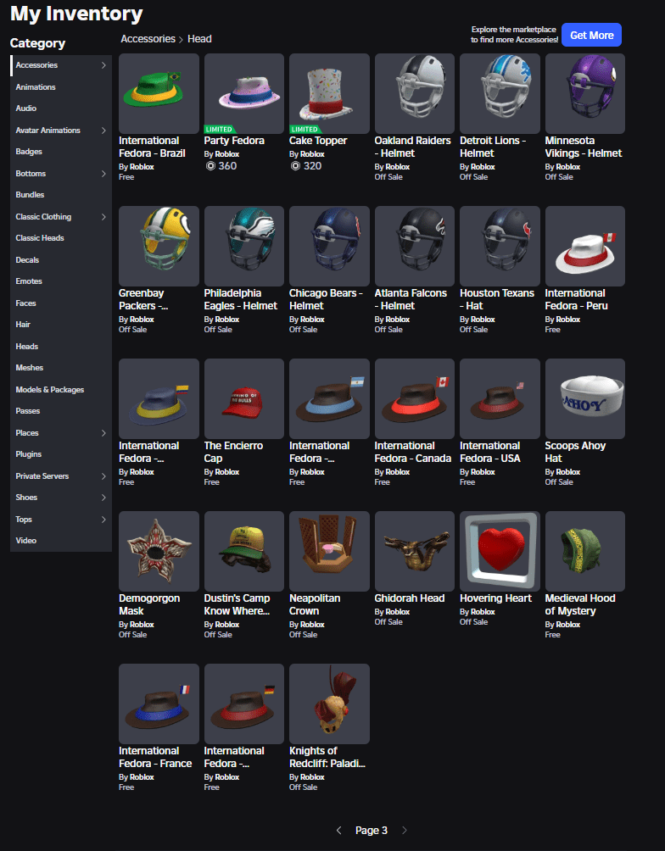Click the Accessories breadcrumb link
Viewport: 665px width, 851px height.
pos(148,39)
